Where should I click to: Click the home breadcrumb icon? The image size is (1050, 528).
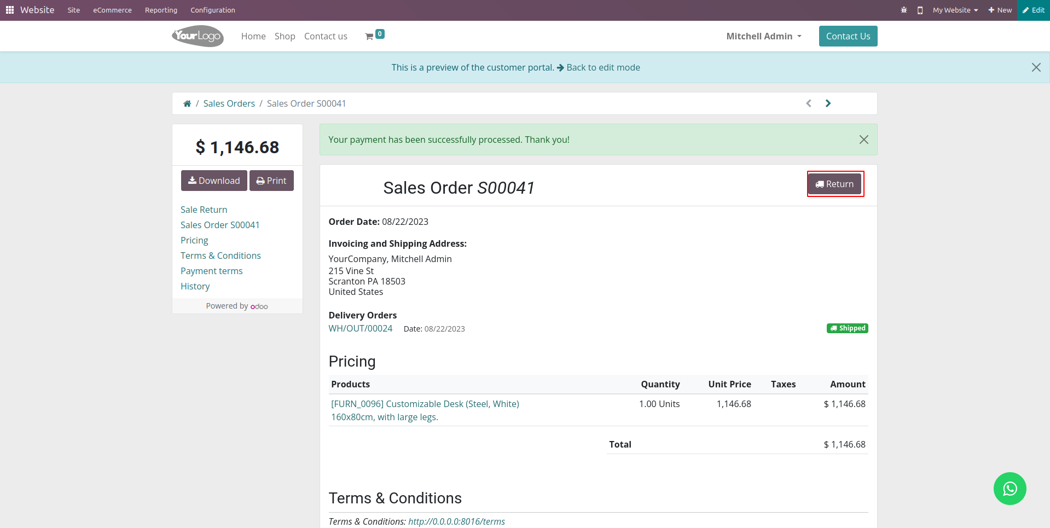[187, 103]
